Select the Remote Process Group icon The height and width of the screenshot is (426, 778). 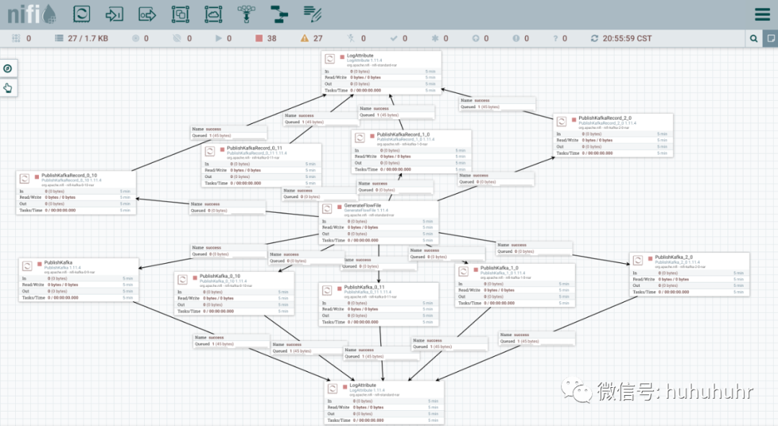coord(213,14)
